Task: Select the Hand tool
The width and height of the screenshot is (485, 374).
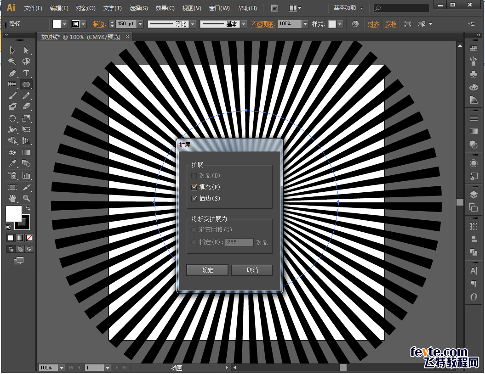Action: click(12, 198)
